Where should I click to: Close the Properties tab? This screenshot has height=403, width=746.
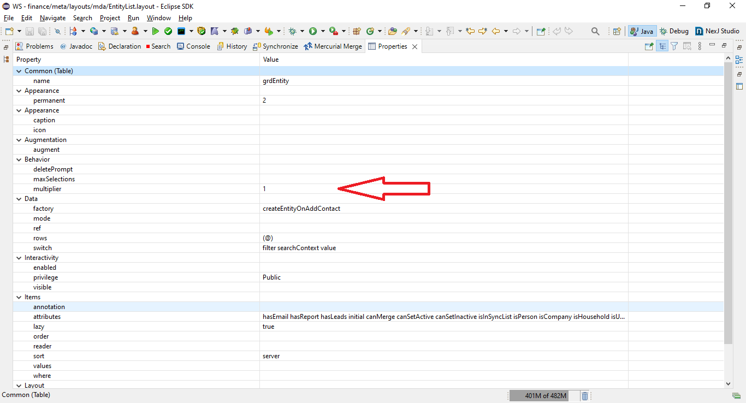tap(415, 46)
